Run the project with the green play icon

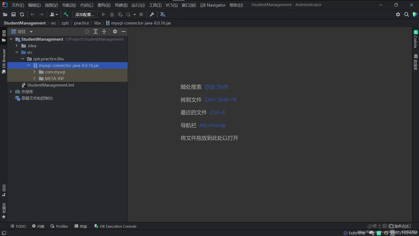point(103,14)
